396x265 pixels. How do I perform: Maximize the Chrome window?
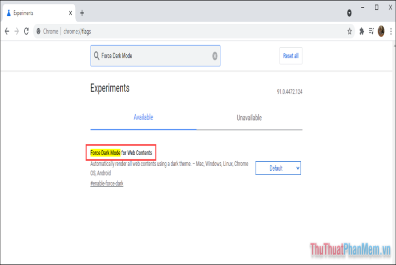coord(377,7)
